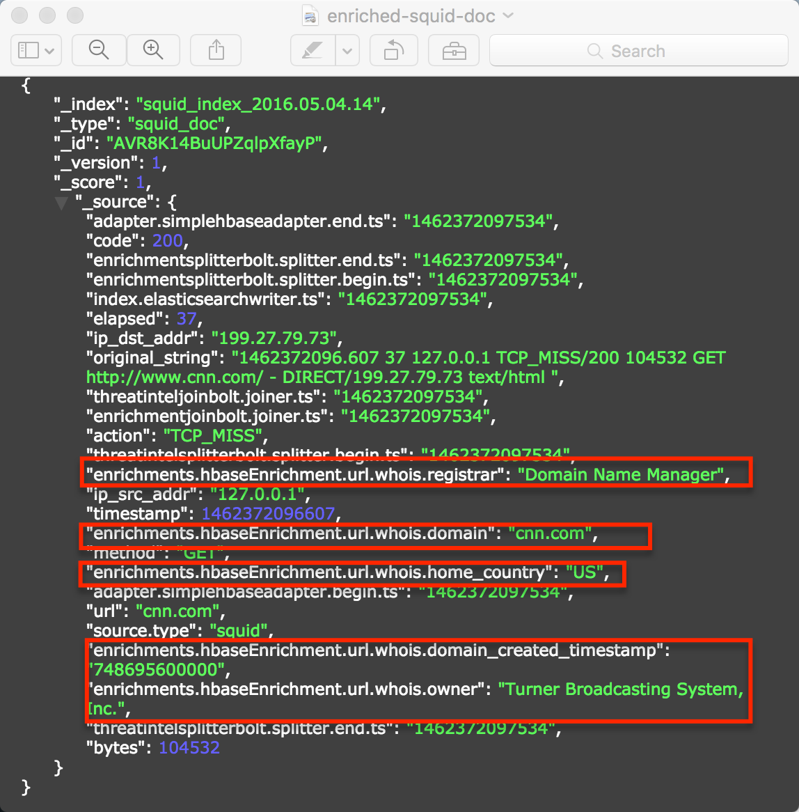Rotate the document counterclockwise
This screenshot has width=799, height=812.
point(393,50)
